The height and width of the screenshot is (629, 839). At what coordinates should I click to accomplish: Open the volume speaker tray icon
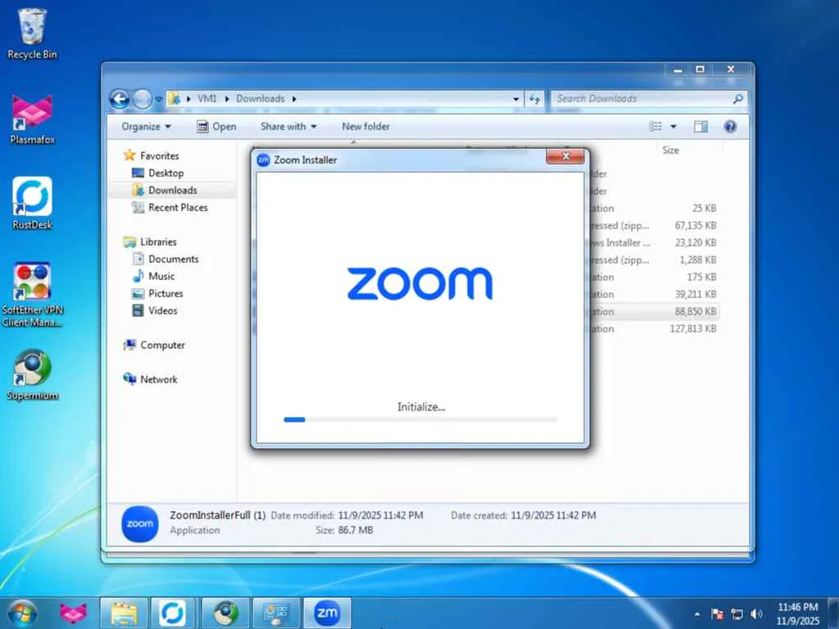(x=756, y=614)
